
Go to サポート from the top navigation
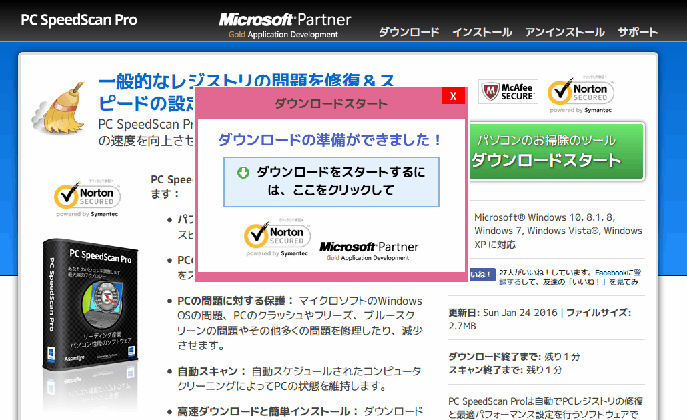638,31
